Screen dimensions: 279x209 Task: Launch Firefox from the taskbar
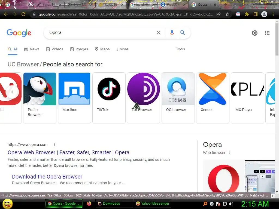coord(89,204)
